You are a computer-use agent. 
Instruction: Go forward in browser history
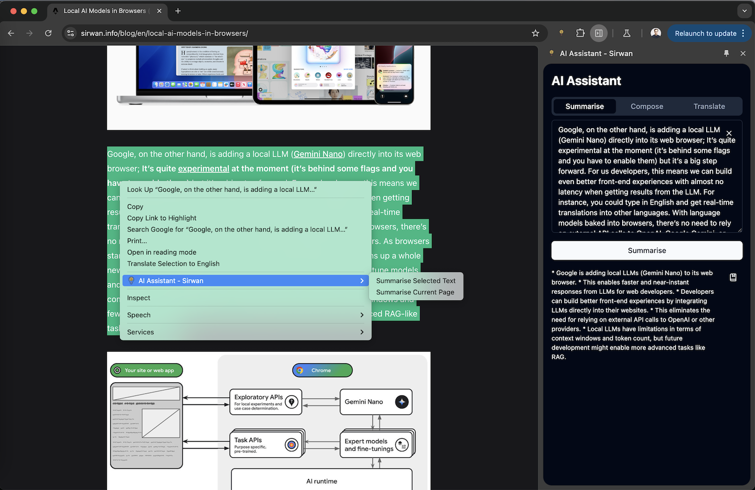point(30,33)
